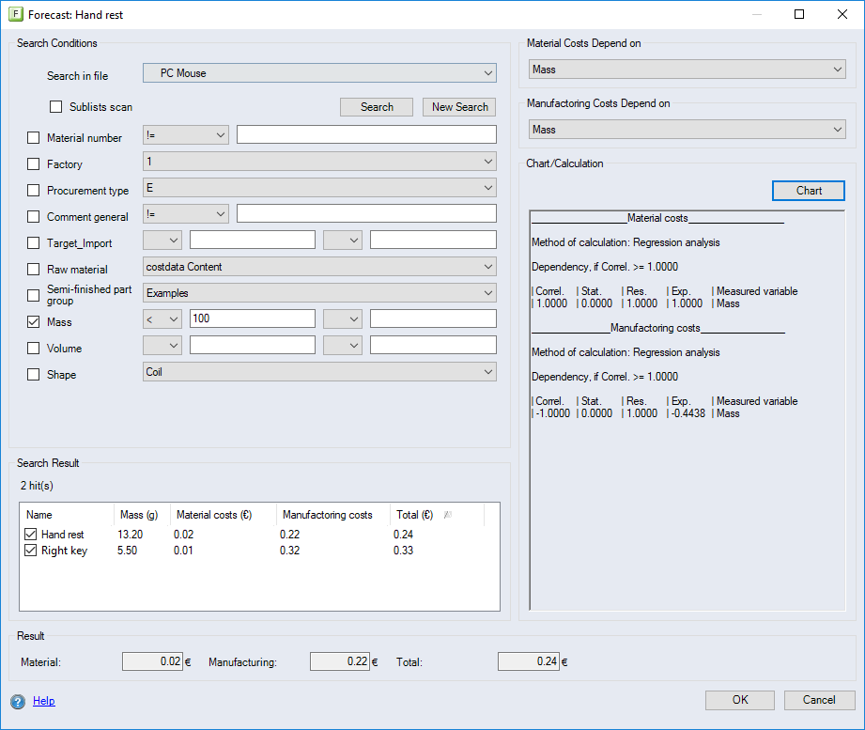This screenshot has height=730, width=865.
Task: Expand Material Costs Depend on dropdown
Action: [686, 70]
